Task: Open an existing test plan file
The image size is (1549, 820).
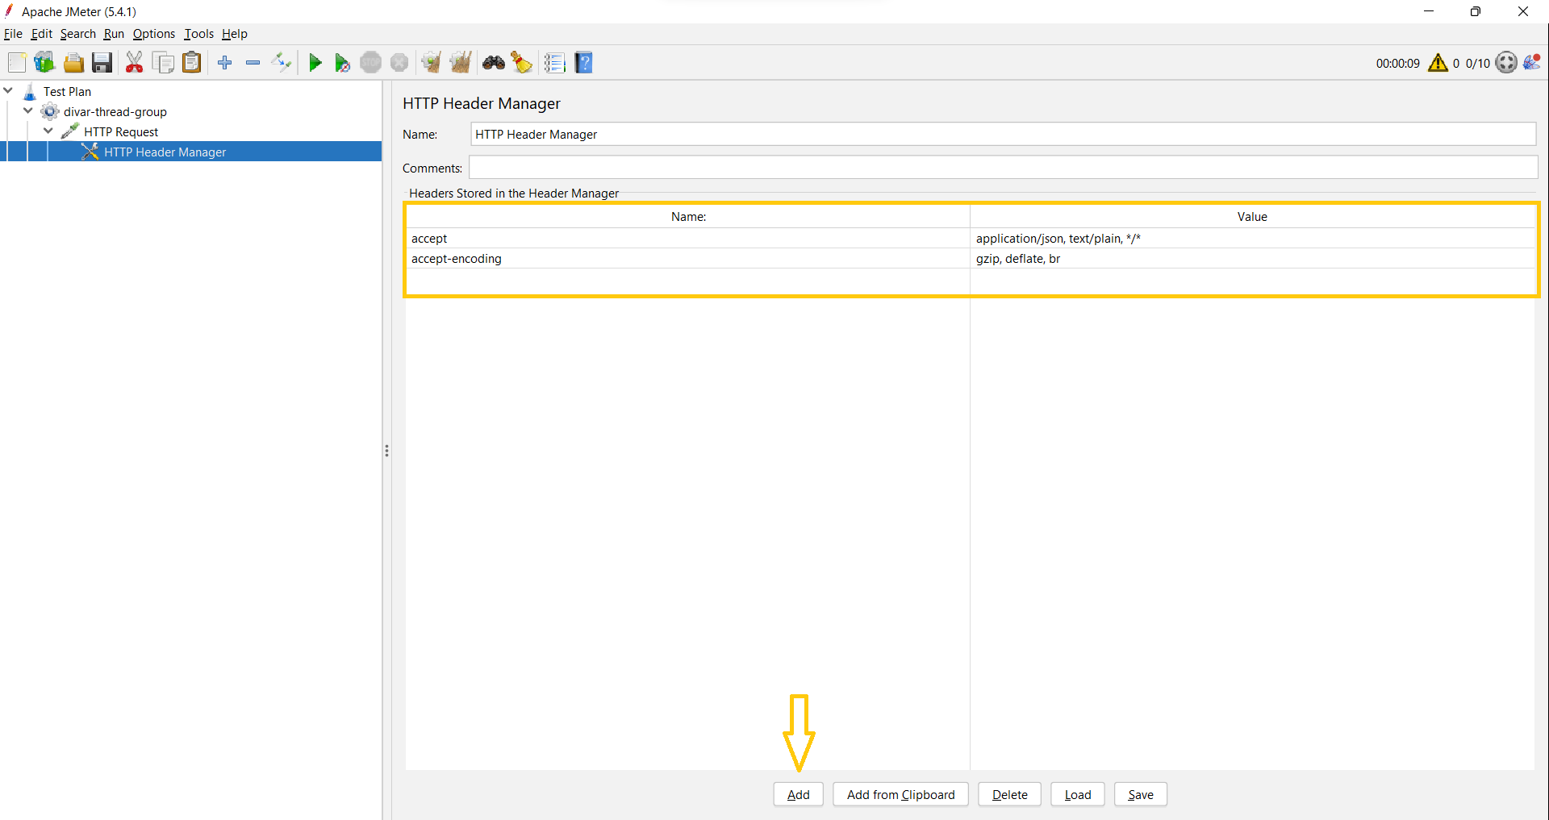Action: [x=73, y=63]
